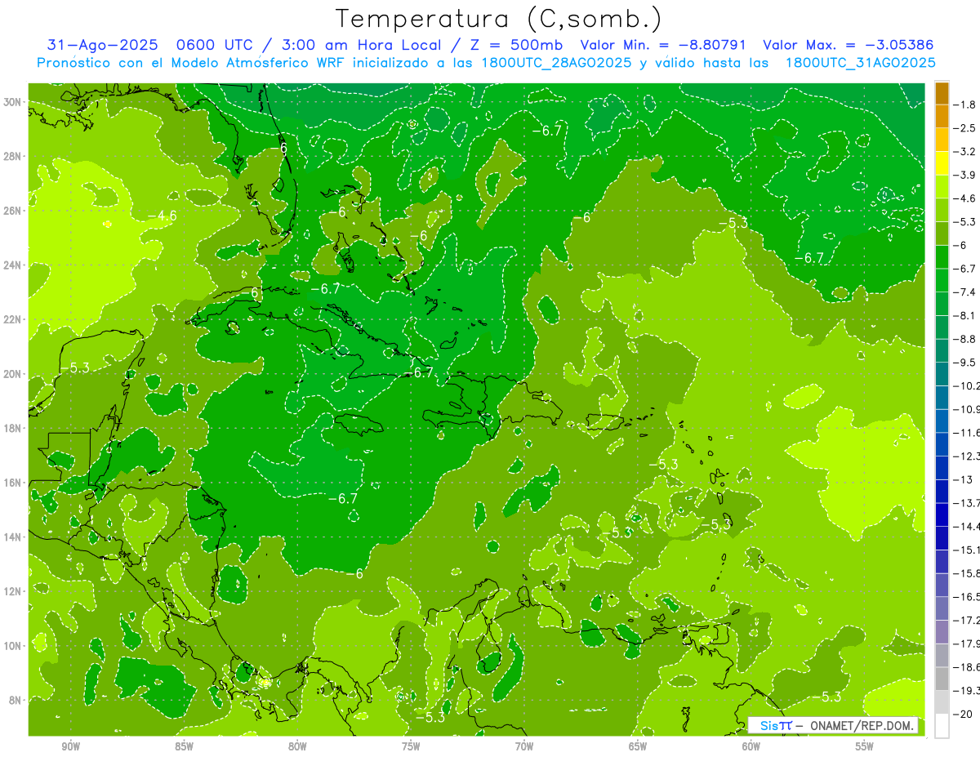Click the '8N' latitude axis label

pos(14,700)
